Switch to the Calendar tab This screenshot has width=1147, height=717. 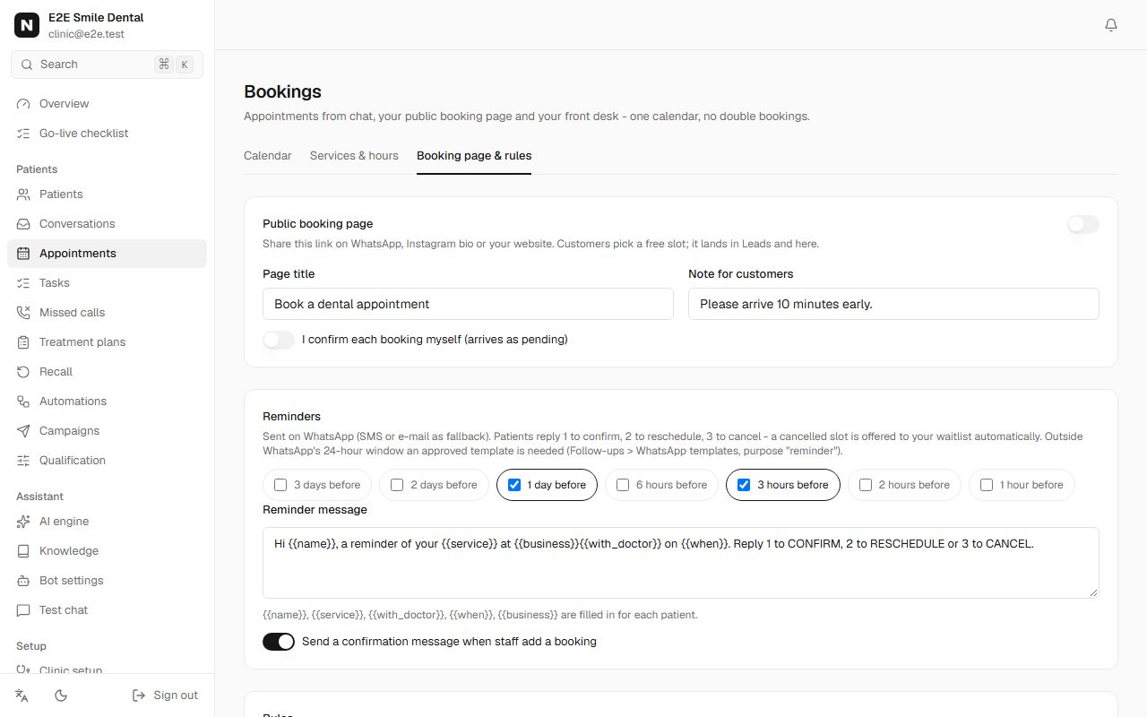point(267,156)
